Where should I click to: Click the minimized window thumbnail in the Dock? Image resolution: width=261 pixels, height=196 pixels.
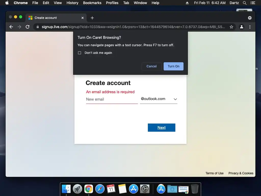click(183, 189)
